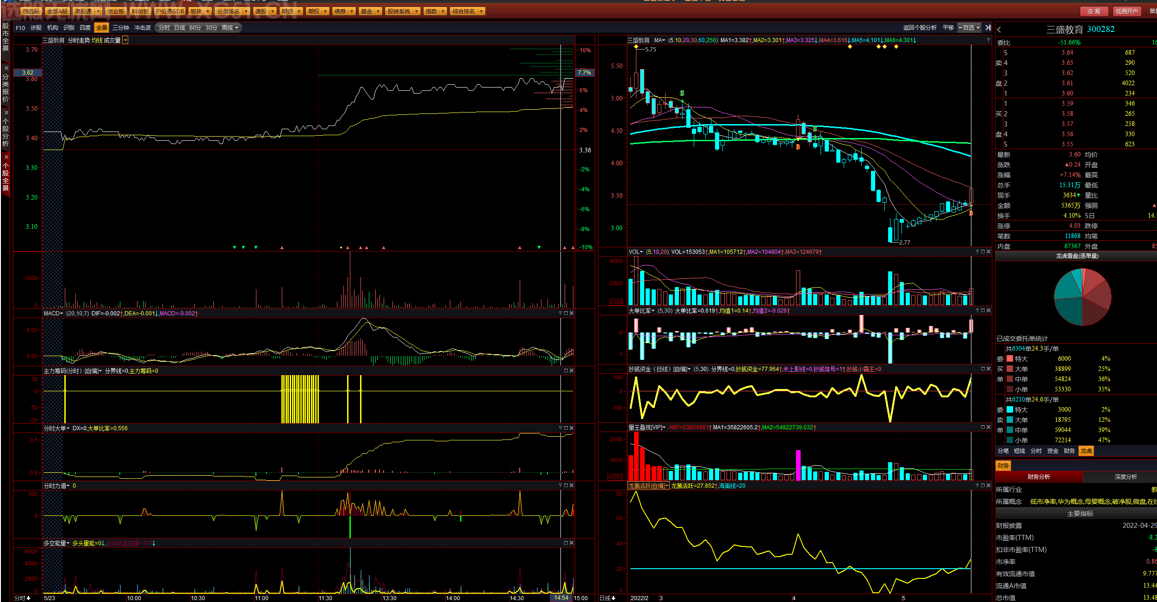Close the 分时力道 indicator panel
1157x602 pixels.
572,485
